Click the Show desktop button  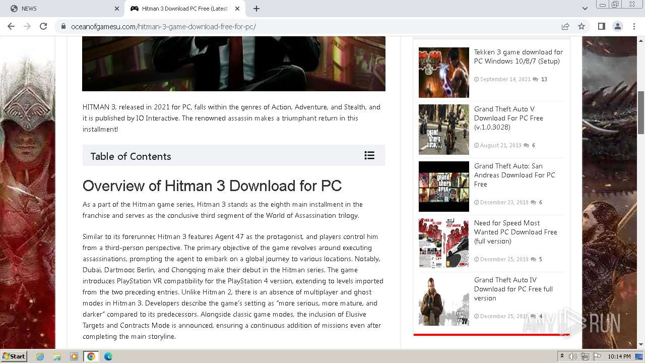pos(639,356)
